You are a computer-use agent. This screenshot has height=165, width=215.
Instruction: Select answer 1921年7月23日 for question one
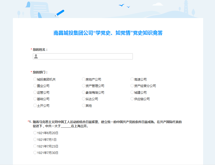click(x=34, y=146)
